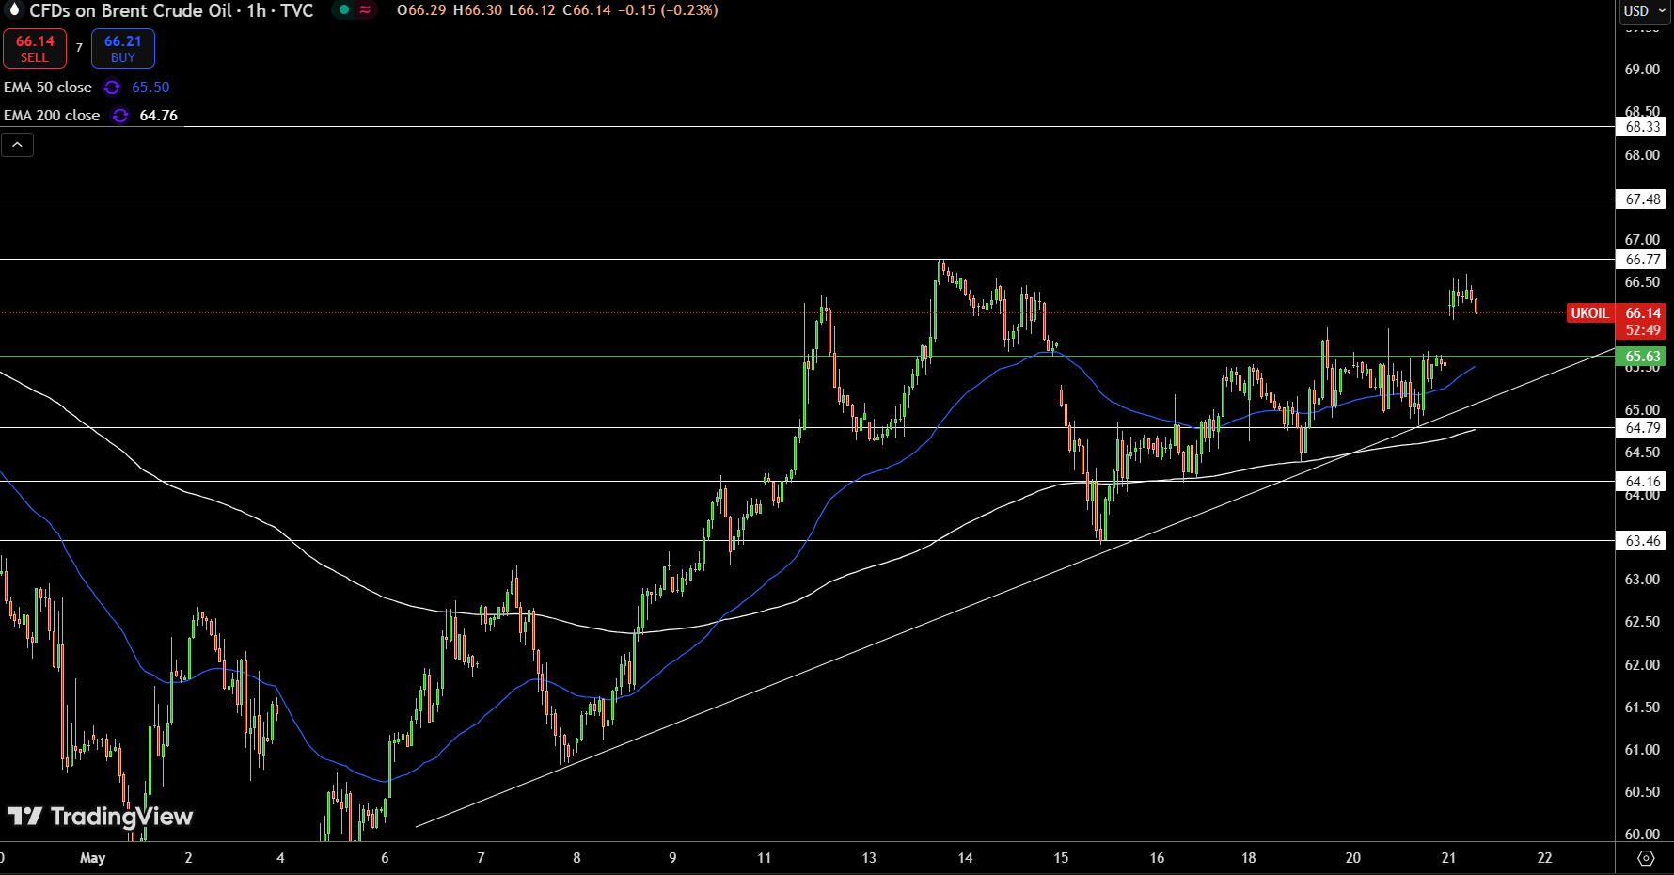The image size is (1674, 875).
Task: Select the EMA 200 close indicator label
Action: click(x=52, y=116)
